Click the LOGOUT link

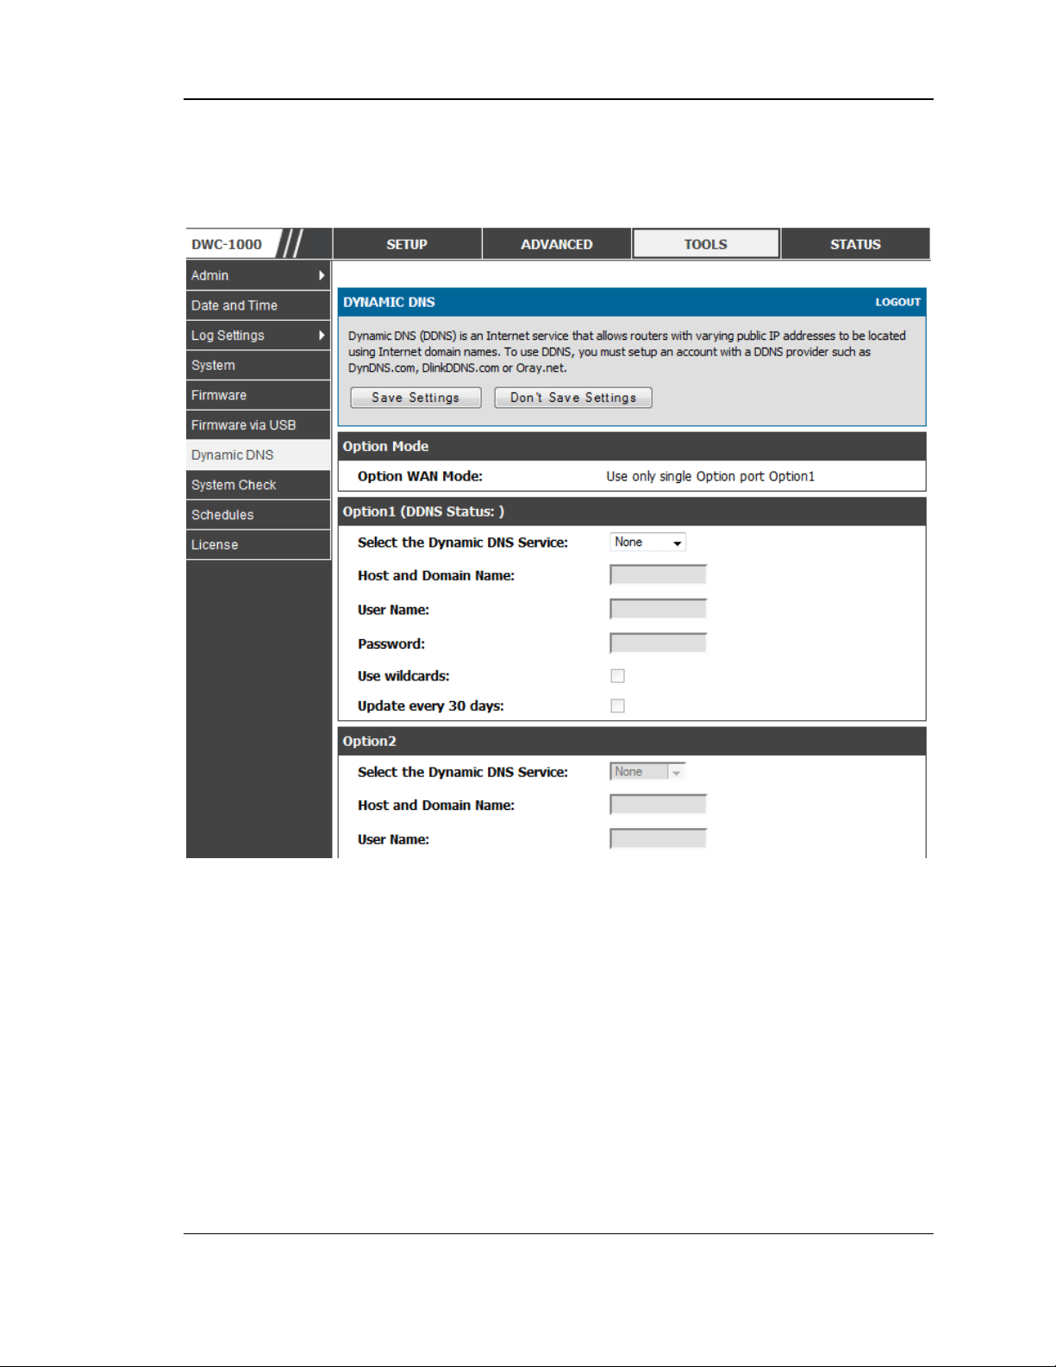pyautogui.click(x=897, y=302)
